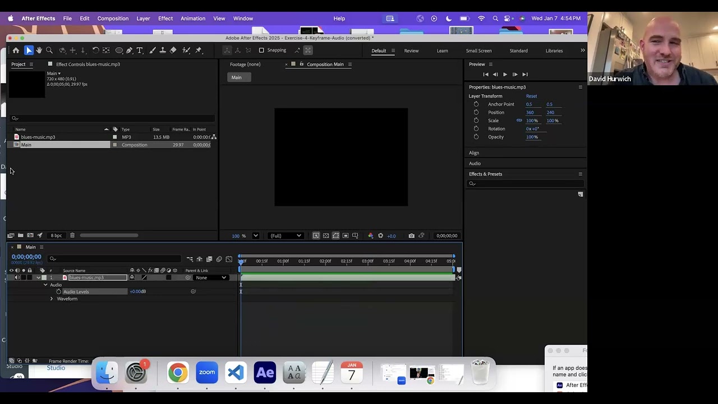Delete selected project item with trash icon
The image size is (718, 404).
(72, 236)
